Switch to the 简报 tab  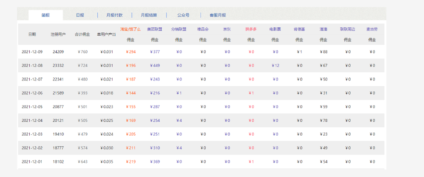(x=46, y=15)
